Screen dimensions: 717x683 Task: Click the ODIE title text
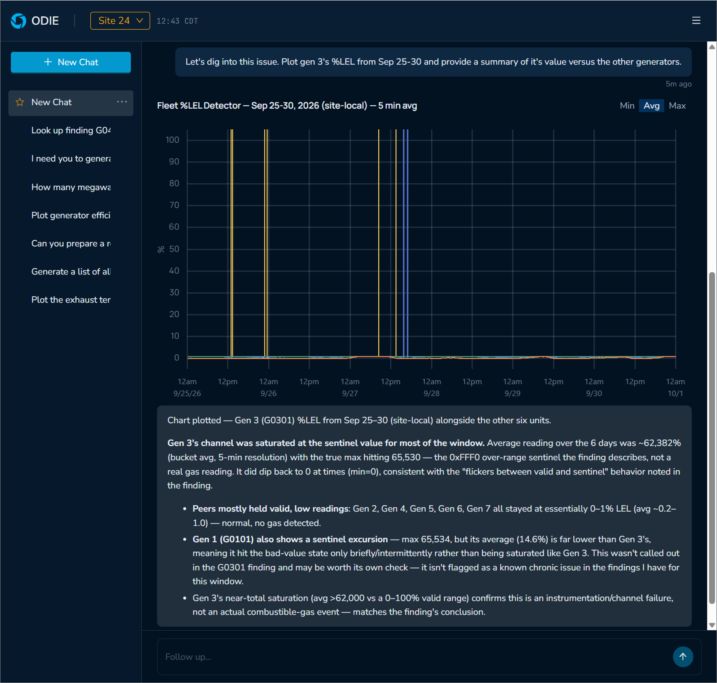45,21
